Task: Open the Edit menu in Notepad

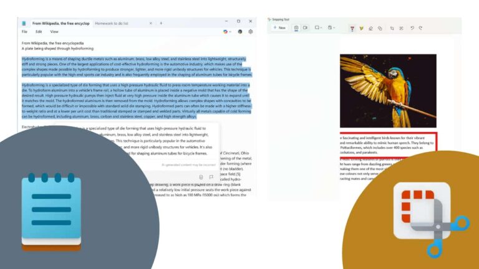Action: [x=39, y=32]
